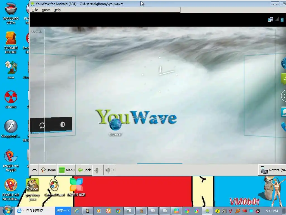Click the 搜索一下 search button in taskbar
The height and width of the screenshot is (215, 286).
point(63,211)
